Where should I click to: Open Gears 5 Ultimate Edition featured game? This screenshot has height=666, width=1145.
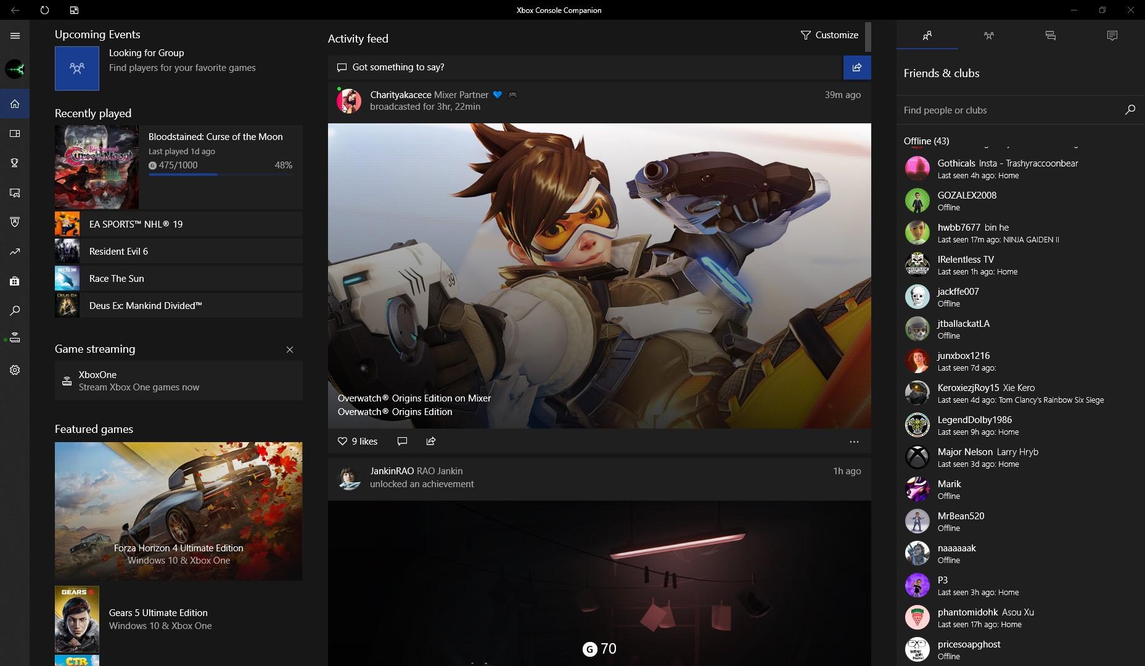point(179,619)
